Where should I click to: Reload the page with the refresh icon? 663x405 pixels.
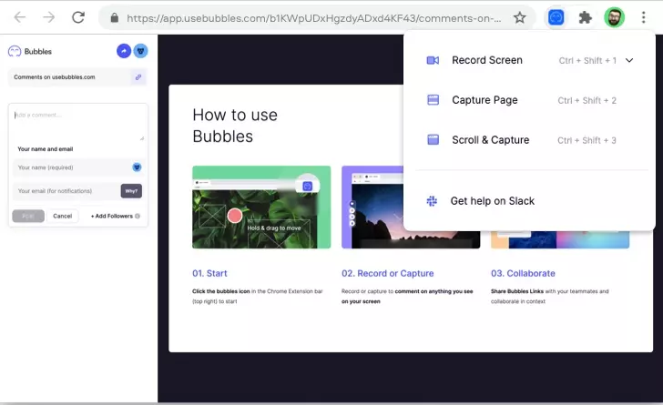[78, 17]
